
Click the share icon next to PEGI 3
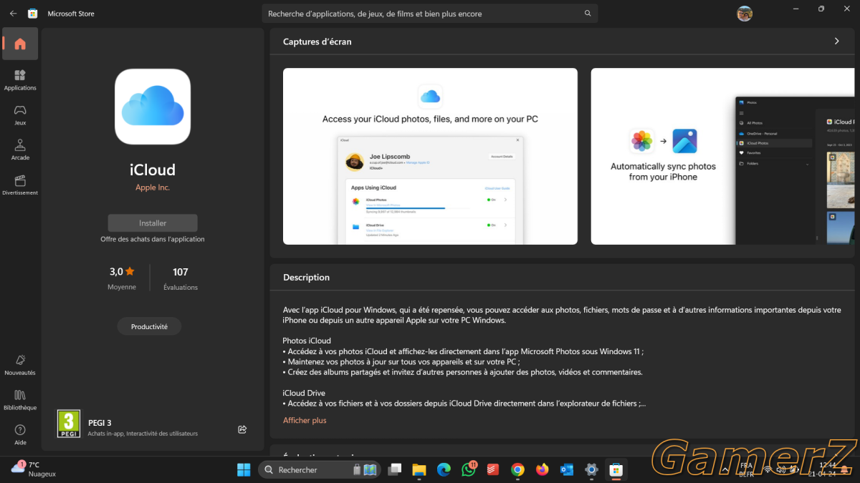click(x=242, y=429)
